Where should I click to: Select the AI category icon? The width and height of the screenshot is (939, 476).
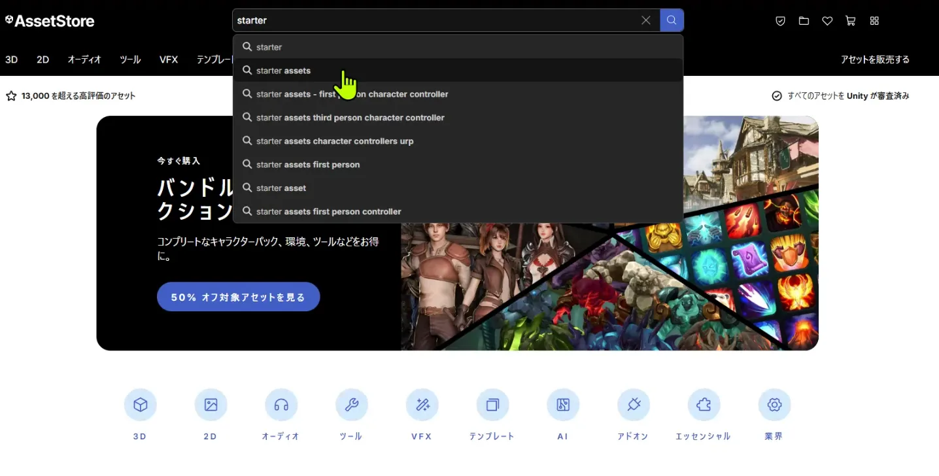(x=563, y=405)
